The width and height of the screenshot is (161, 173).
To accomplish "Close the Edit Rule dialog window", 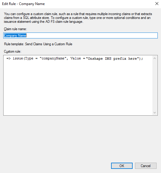I will [x=157, y=4].
